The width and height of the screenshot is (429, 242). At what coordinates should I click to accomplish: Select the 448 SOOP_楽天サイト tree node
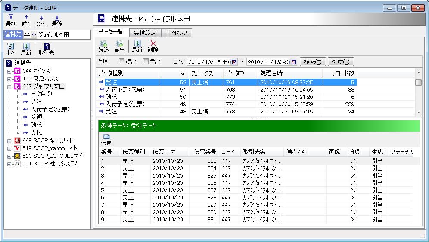click(48, 141)
